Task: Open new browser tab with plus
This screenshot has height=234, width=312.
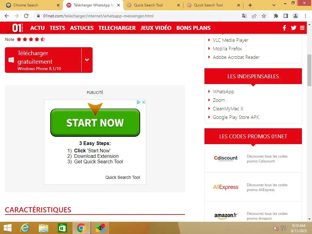Action: pos(250,5)
